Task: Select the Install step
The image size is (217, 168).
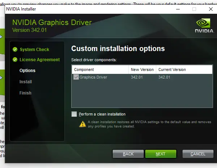Action: point(26,82)
